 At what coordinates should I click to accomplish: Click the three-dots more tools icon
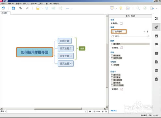click(67, 8)
